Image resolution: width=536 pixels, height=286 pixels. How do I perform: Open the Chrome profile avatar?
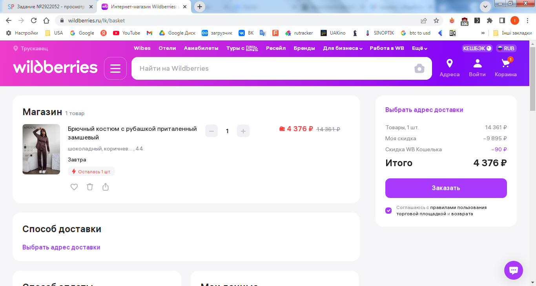515,20
